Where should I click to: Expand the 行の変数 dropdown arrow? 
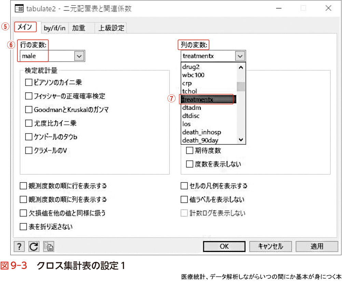tap(79, 56)
